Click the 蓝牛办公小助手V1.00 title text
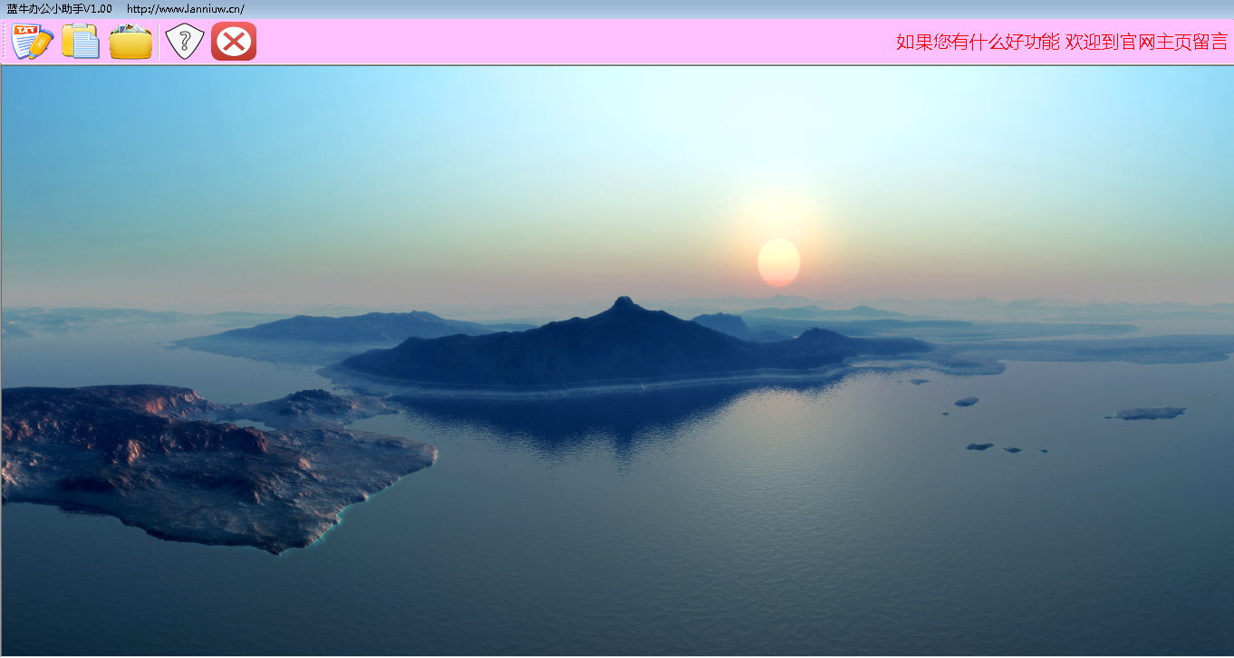1234x658 pixels. point(60,9)
